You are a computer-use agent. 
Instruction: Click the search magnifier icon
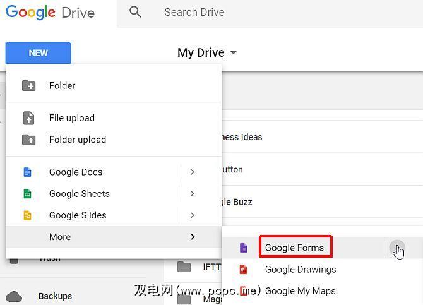(135, 12)
